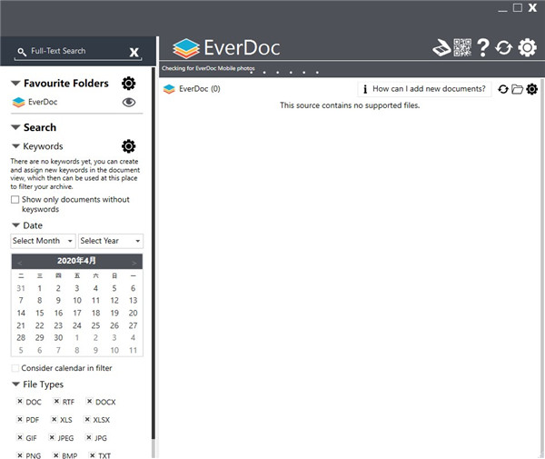This screenshot has height=459, width=545.
Task: Select greyed March 31 in calendar
Action: 21,288
